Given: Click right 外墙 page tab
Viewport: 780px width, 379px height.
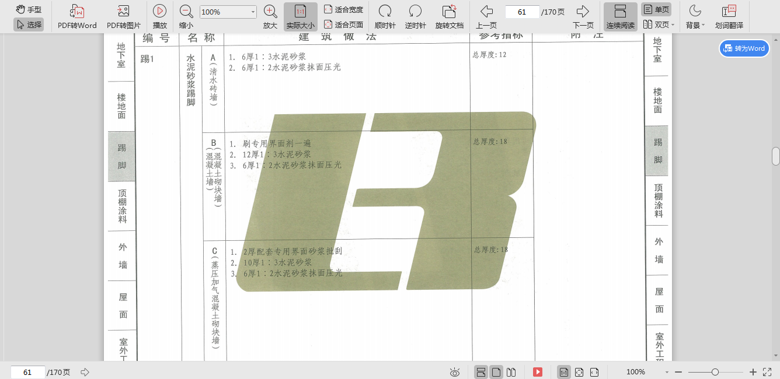Looking at the screenshot, I should click(x=659, y=250).
